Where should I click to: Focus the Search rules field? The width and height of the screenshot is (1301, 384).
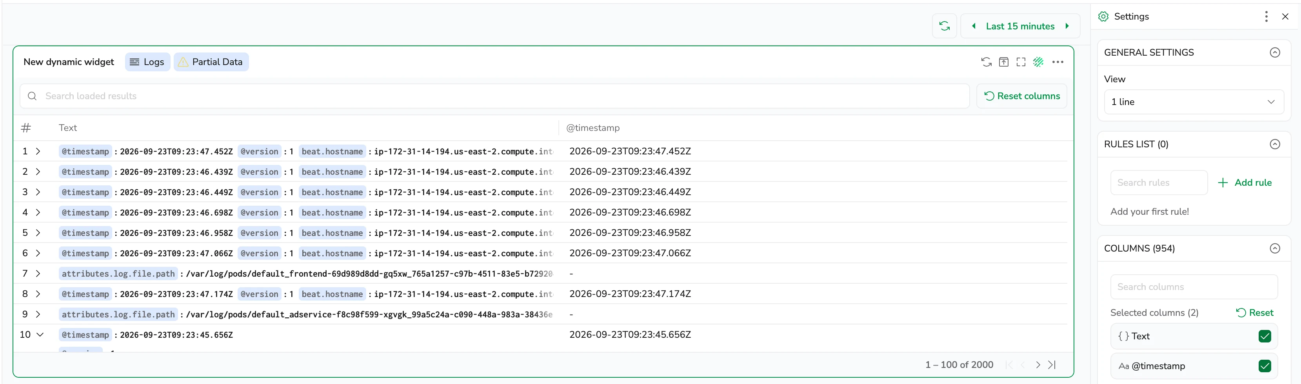point(1159,183)
